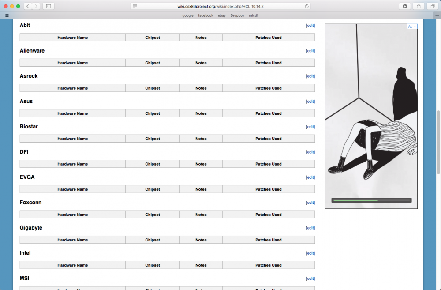Show all tabs overview button

coord(432,6)
